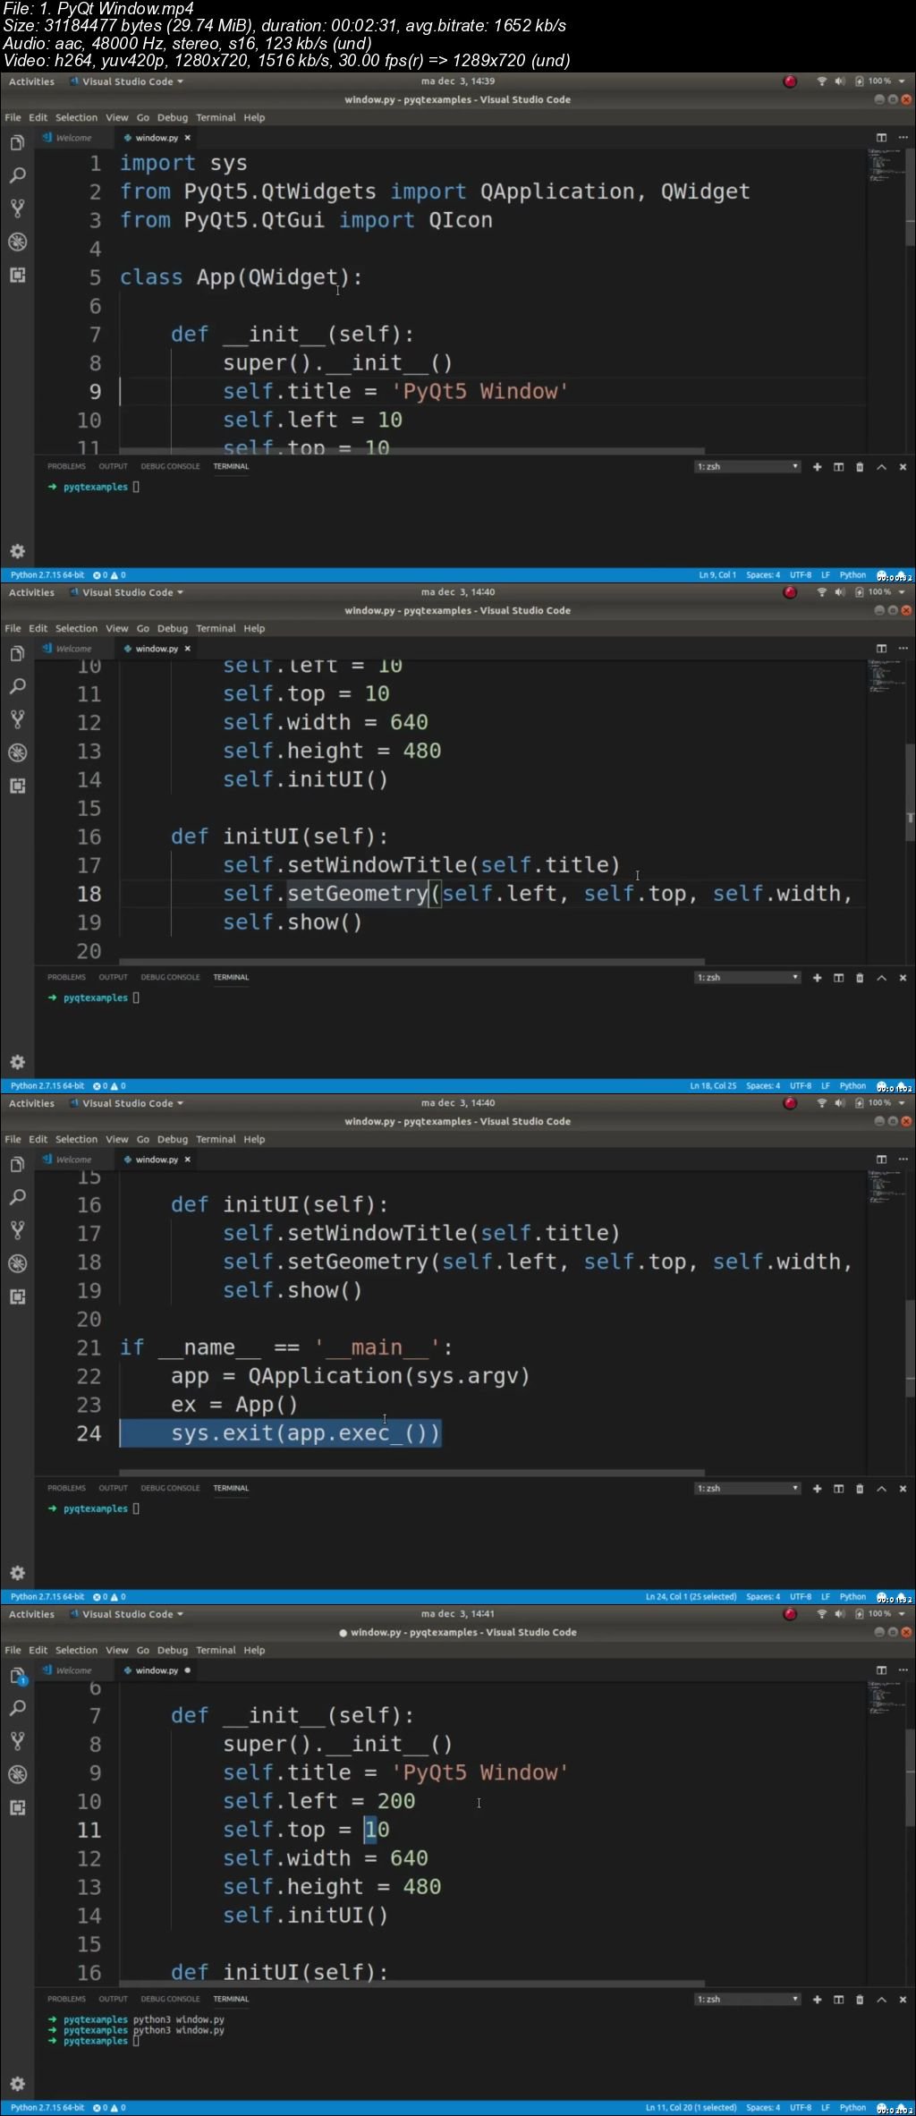This screenshot has height=2116, width=916.
Task: Split terminal in the Ln 18 frame
Action: (838, 978)
